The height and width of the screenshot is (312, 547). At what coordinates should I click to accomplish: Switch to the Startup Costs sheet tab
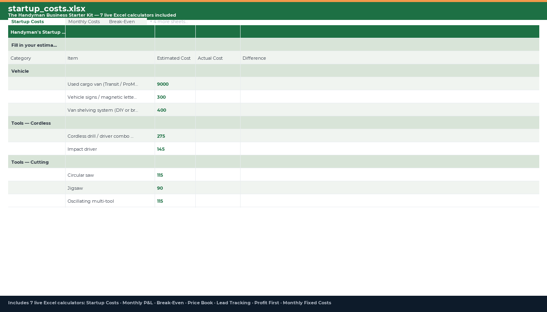37,22
